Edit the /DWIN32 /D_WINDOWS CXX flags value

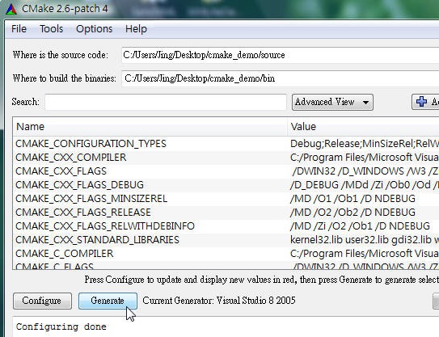363,171
